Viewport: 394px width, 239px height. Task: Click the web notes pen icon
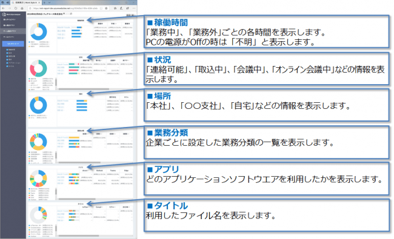(121, 8)
